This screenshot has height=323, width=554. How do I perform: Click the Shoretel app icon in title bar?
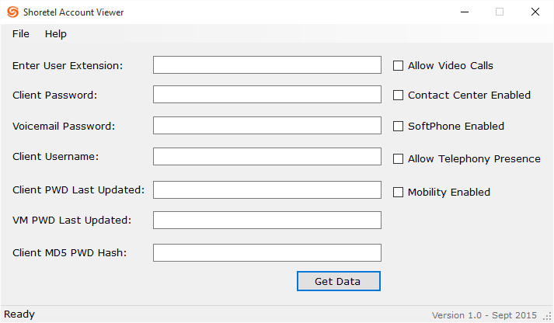pyautogui.click(x=13, y=12)
